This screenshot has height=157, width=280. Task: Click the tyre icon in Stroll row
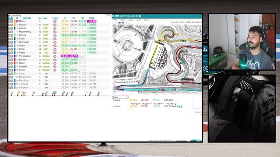[x=55, y=39]
